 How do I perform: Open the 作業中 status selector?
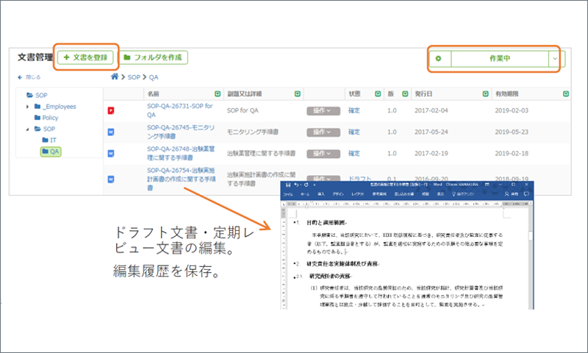pyautogui.click(x=500, y=59)
